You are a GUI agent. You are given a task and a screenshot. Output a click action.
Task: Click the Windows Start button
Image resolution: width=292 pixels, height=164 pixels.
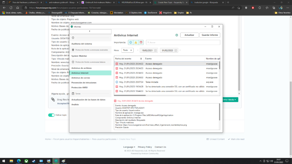click(x=4, y=161)
